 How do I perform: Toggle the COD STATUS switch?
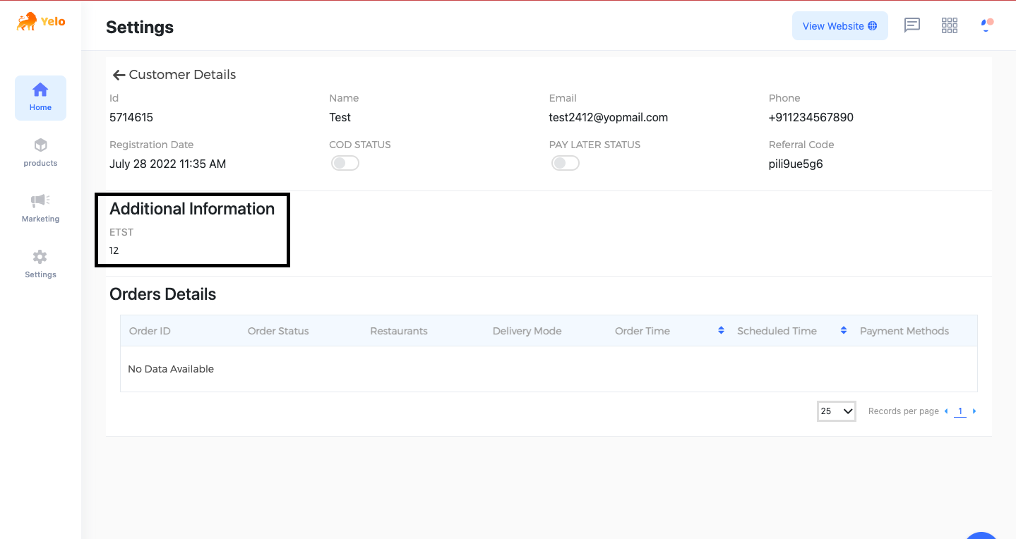[x=345, y=163]
